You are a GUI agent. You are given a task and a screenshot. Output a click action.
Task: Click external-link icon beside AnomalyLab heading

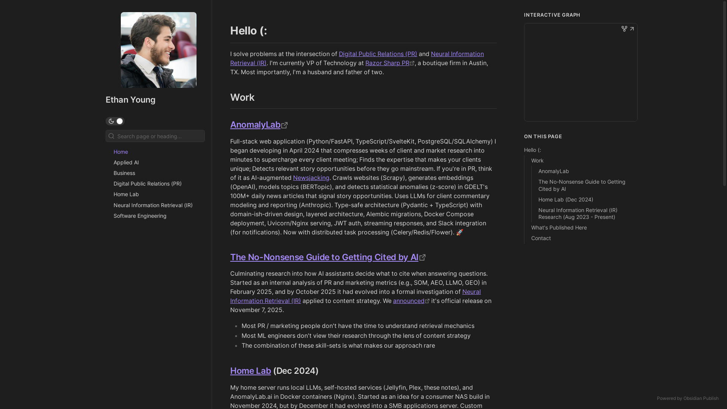[285, 125]
